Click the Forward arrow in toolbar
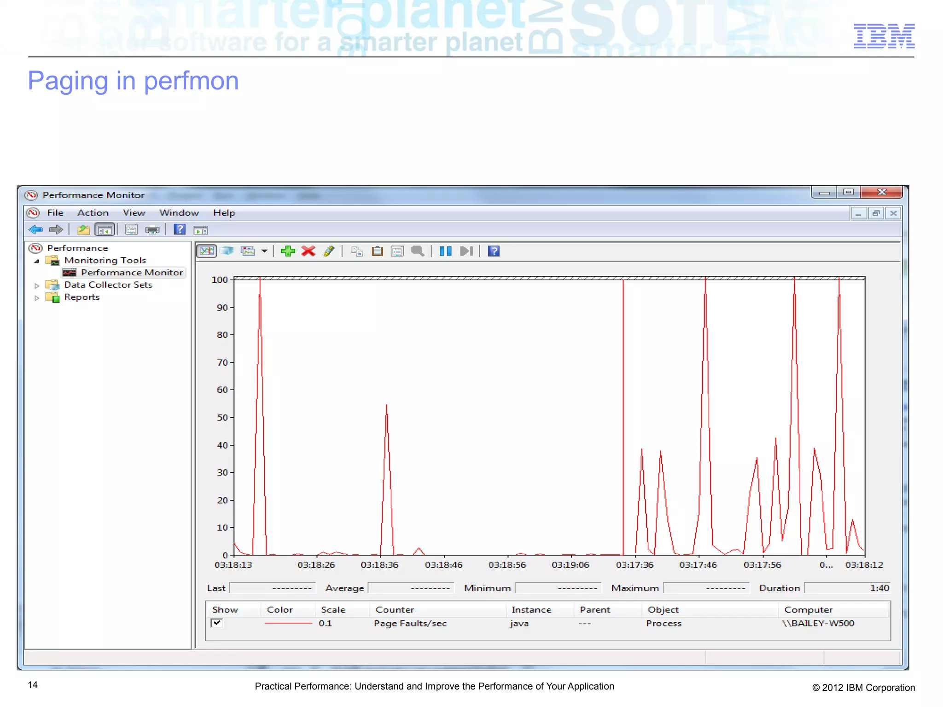Image resolution: width=943 pixels, height=707 pixels. (56, 229)
